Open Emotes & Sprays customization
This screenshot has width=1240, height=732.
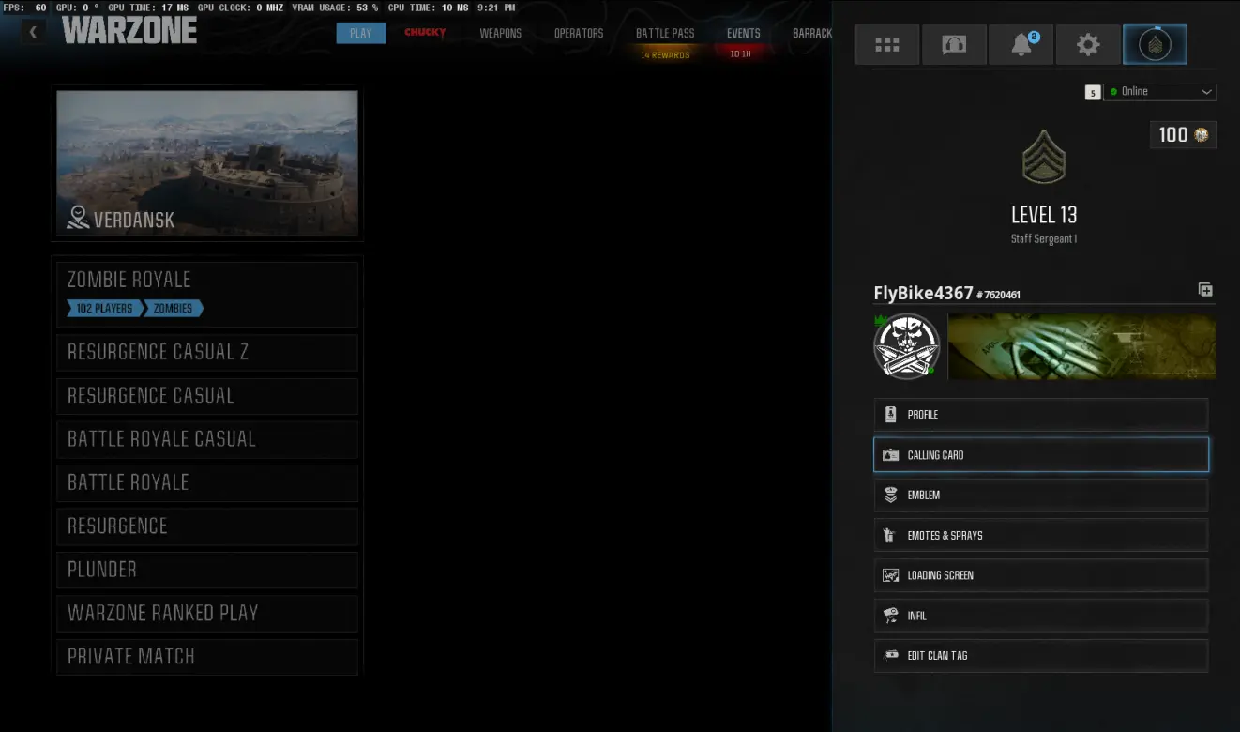pos(1040,536)
